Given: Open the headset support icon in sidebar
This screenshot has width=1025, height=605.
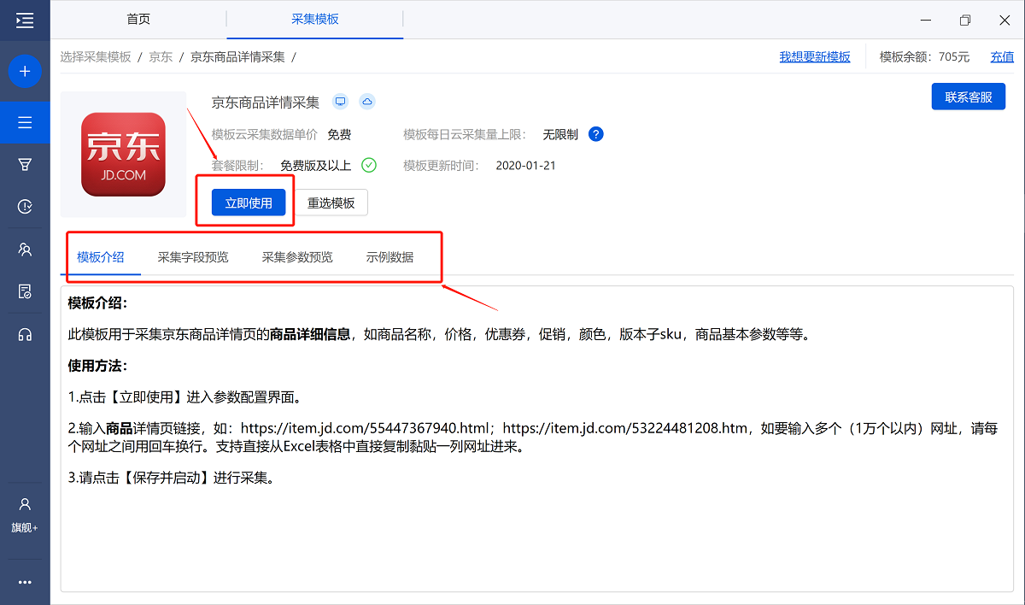Looking at the screenshot, I should point(25,334).
